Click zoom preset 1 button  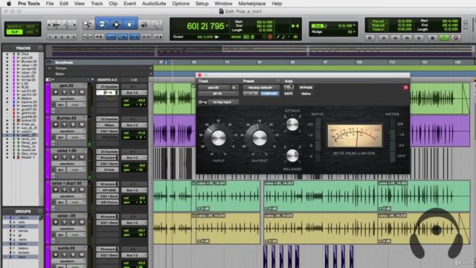(50, 36)
